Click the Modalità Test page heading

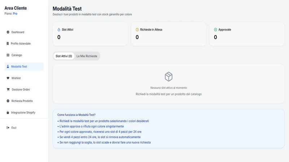point(67,9)
